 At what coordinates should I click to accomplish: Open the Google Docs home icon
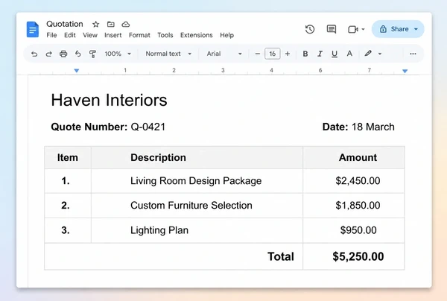coord(33,29)
